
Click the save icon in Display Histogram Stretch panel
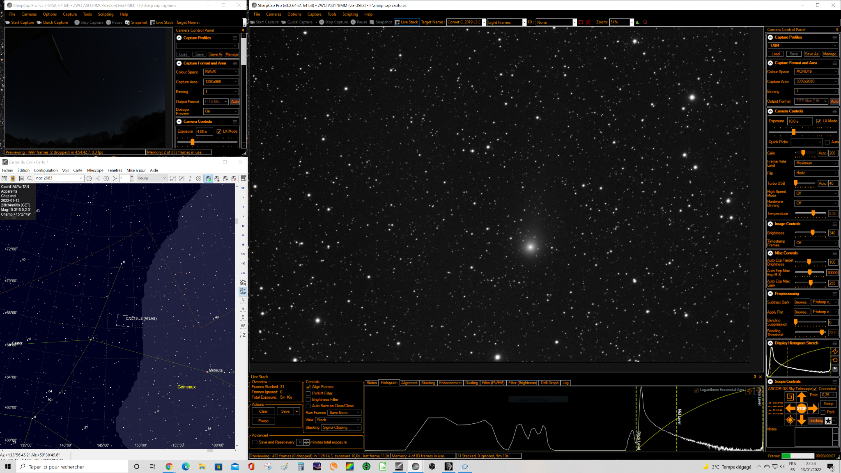835,369
